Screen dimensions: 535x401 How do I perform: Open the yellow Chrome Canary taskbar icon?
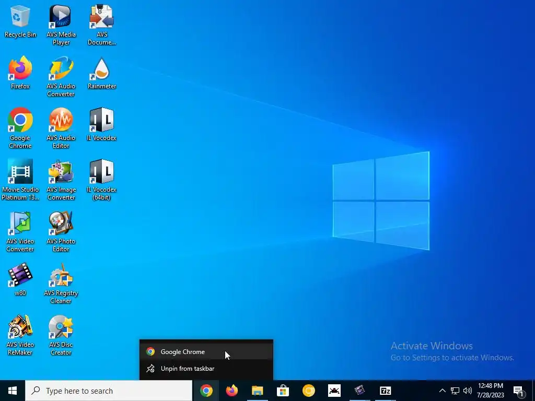coord(308,391)
